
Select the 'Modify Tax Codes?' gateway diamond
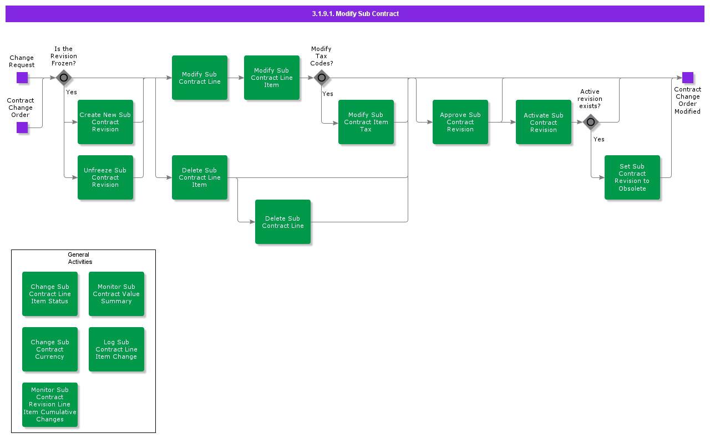tap(322, 78)
